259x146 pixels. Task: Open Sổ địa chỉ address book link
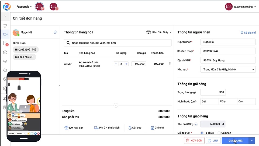point(248,33)
